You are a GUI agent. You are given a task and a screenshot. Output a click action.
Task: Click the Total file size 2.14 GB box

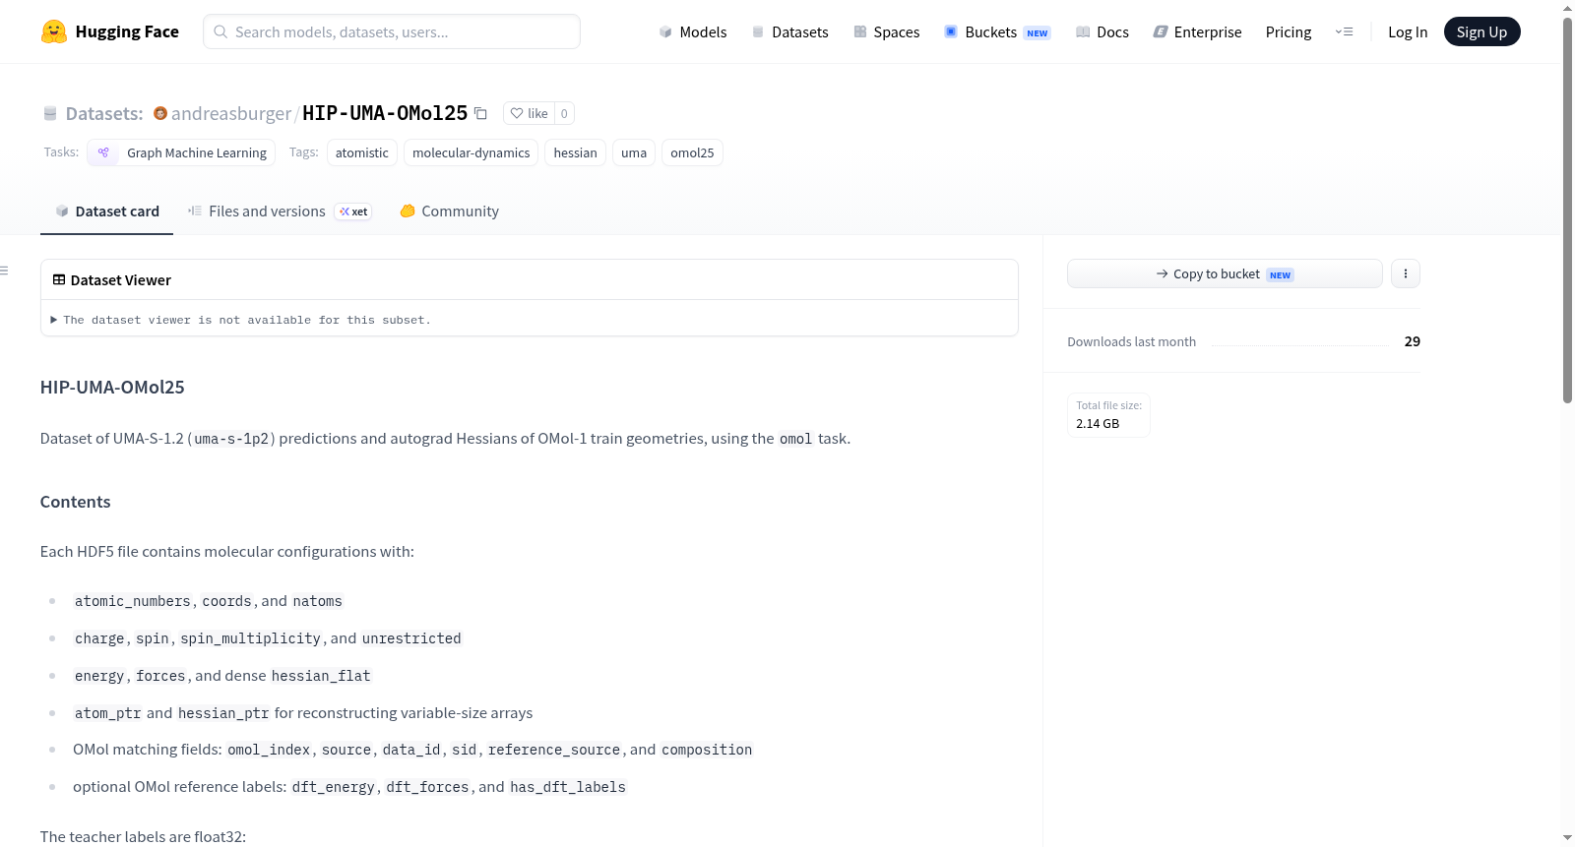(1108, 415)
